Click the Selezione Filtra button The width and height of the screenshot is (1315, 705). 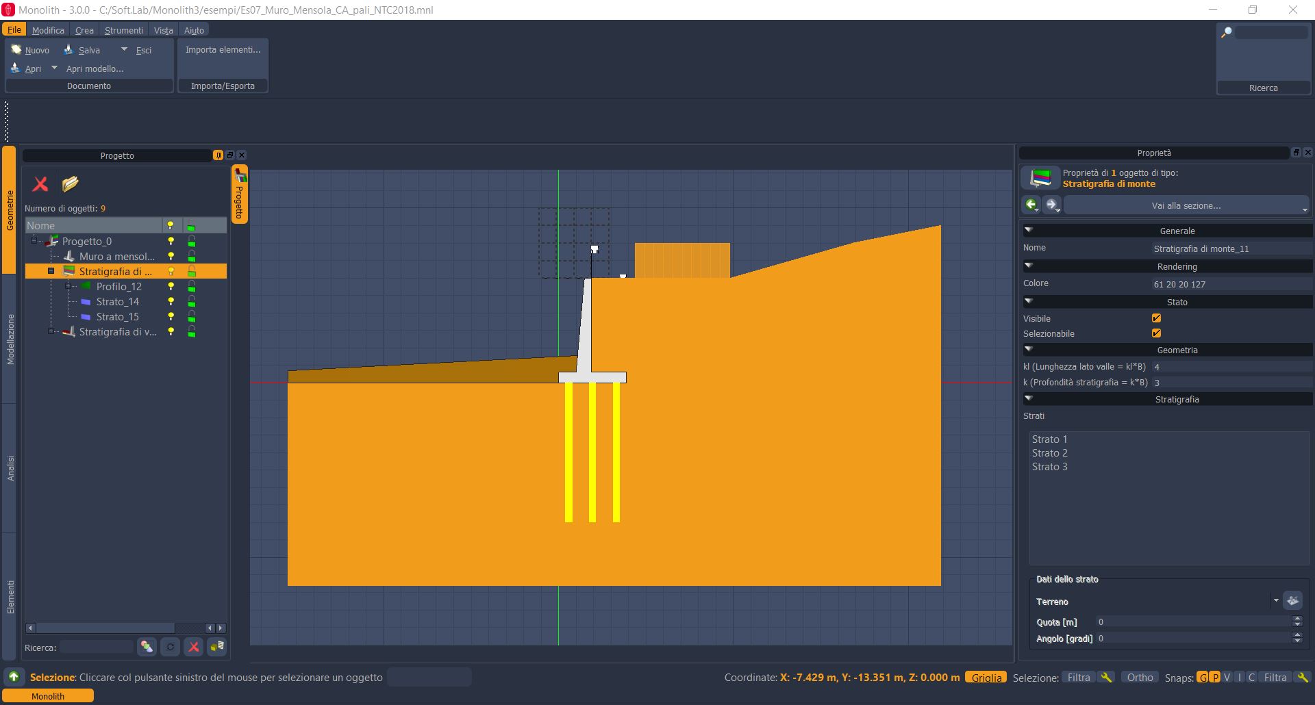coord(1079,677)
